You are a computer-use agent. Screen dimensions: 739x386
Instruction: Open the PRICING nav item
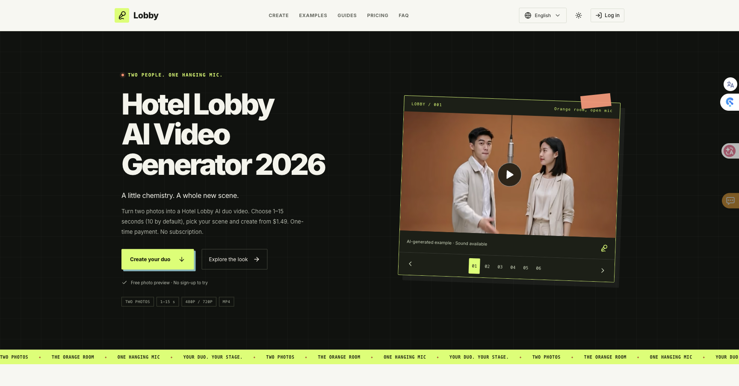point(378,15)
